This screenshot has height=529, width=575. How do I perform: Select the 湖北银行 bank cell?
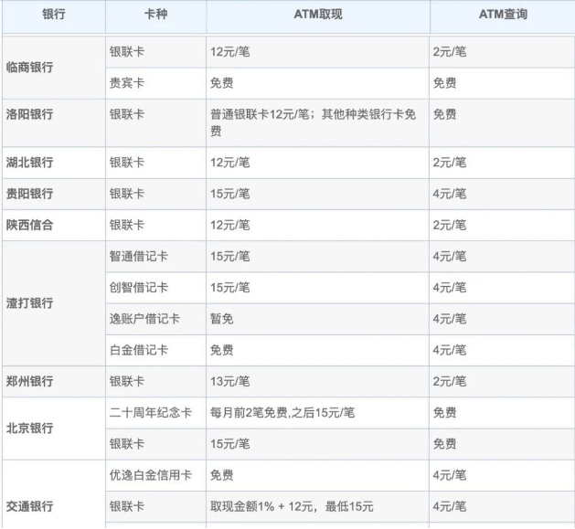pos(54,163)
